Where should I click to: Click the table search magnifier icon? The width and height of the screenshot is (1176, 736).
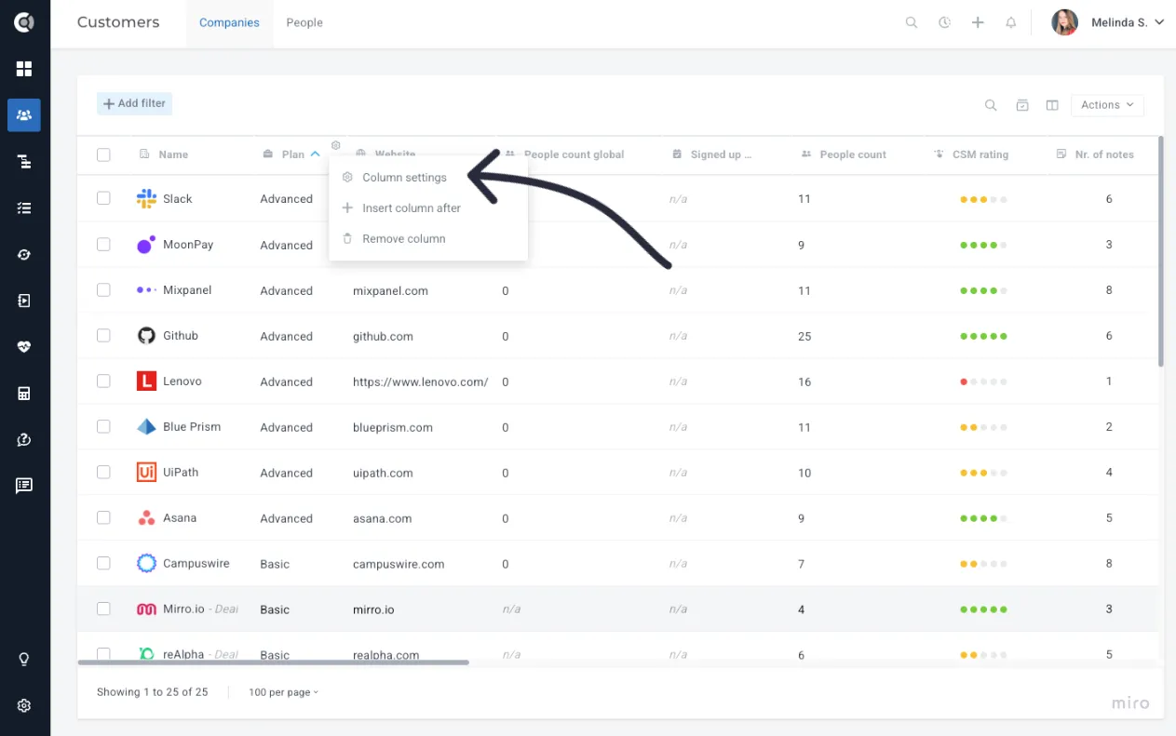tap(991, 105)
